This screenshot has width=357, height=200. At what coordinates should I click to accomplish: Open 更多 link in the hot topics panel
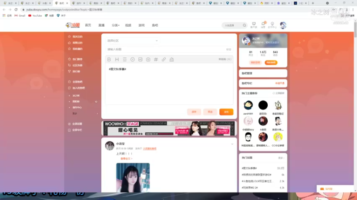pyautogui.click(x=281, y=158)
